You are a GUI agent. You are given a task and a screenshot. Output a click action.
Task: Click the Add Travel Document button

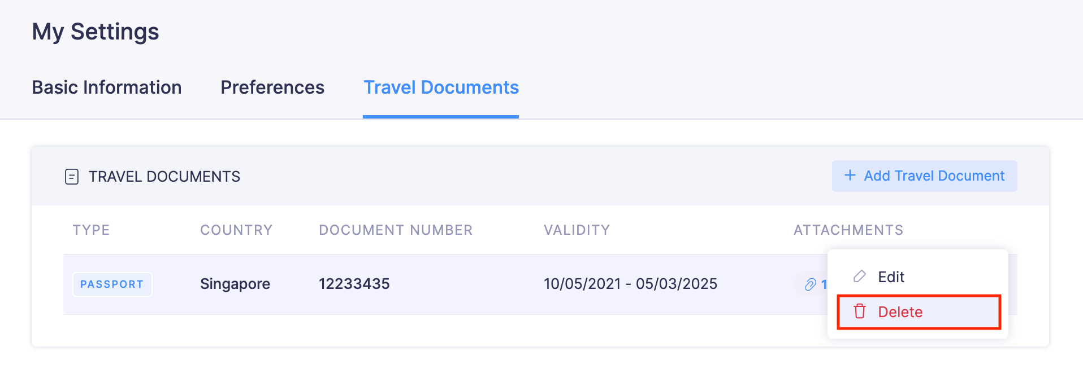[924, 176]
